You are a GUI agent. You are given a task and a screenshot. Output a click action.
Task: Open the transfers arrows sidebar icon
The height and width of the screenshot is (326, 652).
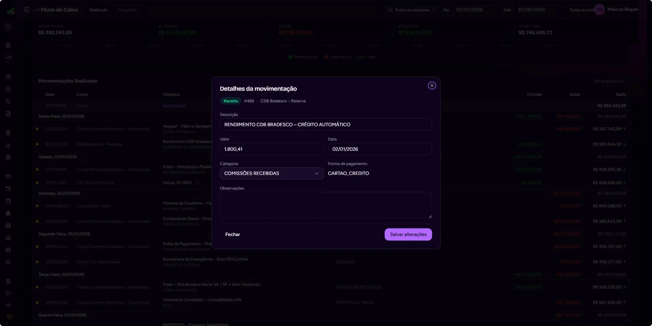[x=8, y=101]
